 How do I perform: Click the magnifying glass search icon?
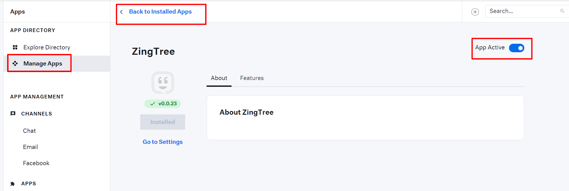click(562, 11)
